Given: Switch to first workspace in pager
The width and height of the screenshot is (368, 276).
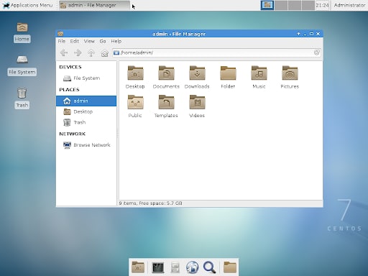Looking at the screenshot, I should tap(267, 5).
